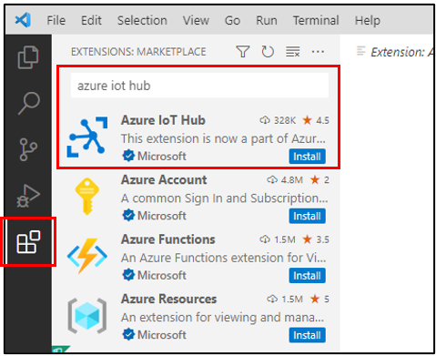Open the Explorer view in activity bar
Image resolution: width=436 pixels, height=356 pixels.
28,57
